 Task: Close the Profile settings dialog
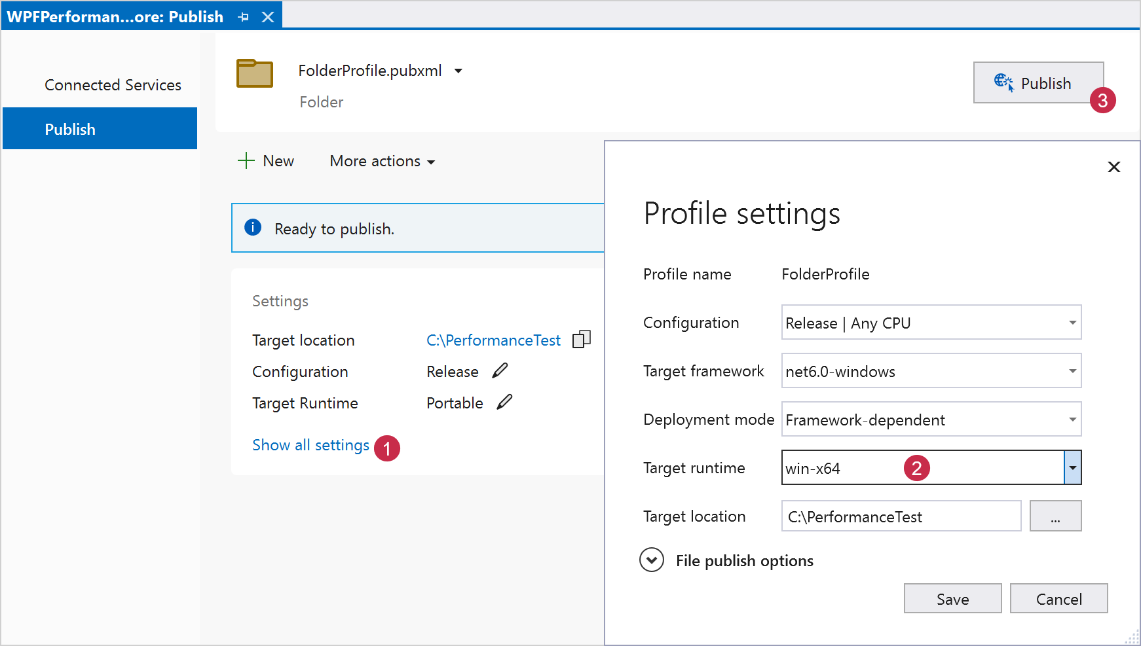(x=1113, y=167)
